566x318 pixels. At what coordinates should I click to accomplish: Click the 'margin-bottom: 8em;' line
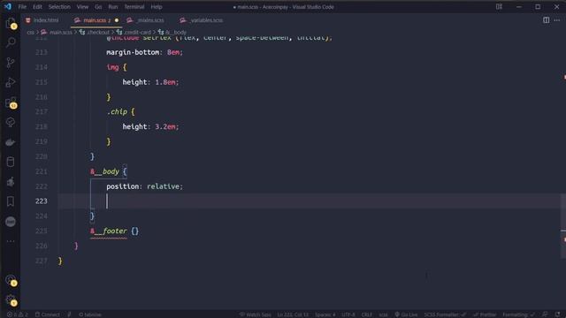(x=144, y=52)
